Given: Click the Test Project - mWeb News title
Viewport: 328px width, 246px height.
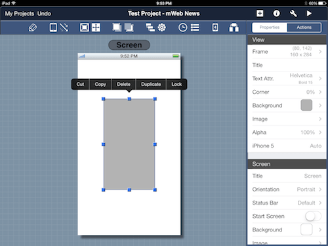Looking at the screenshot, I should 164,14.
